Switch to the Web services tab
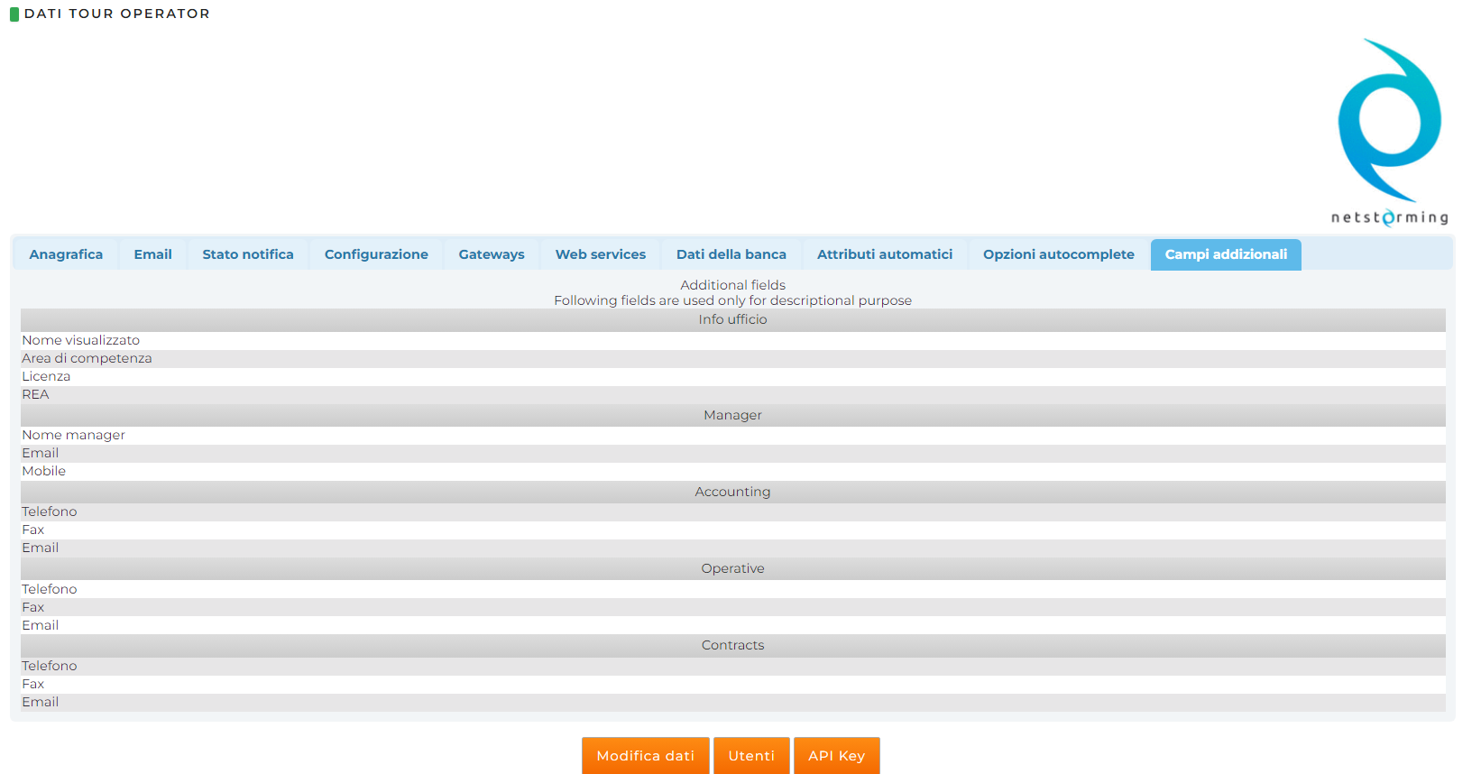The image size is (1481, 774). 601,254
